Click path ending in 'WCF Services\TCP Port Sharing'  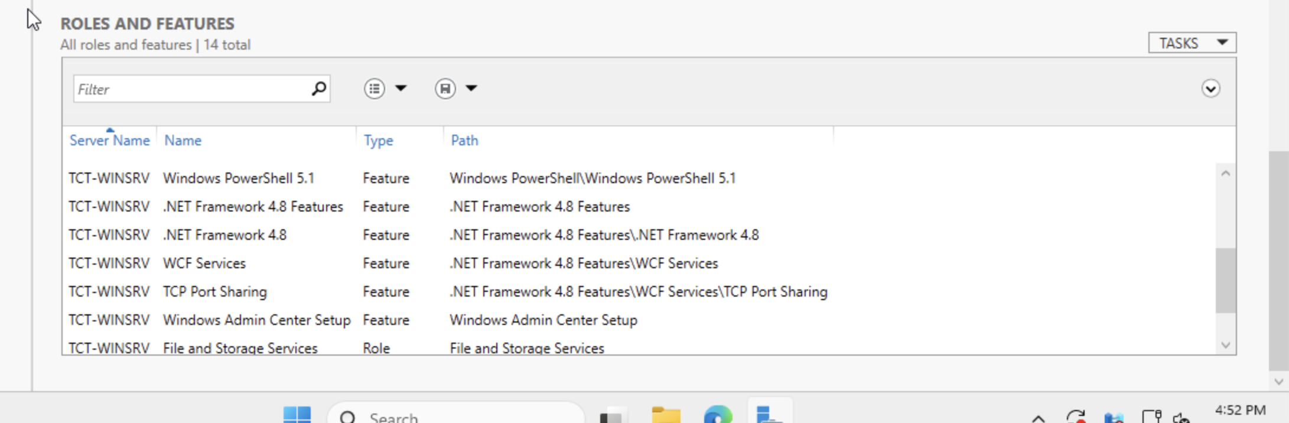[x=638, y=292]
